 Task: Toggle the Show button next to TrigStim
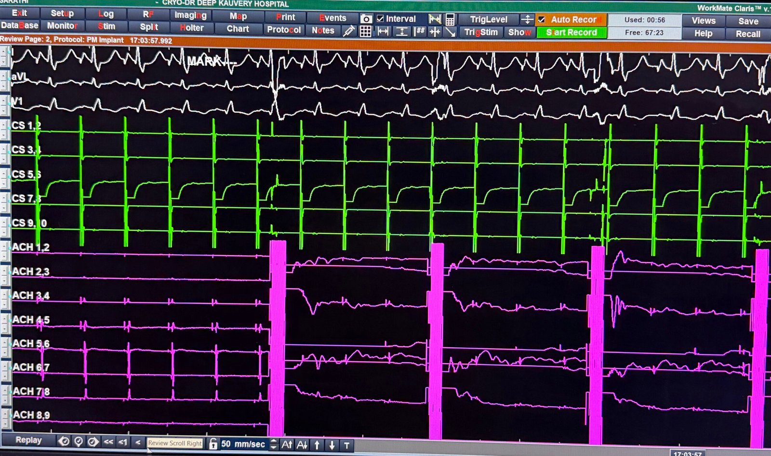[519, 32]
